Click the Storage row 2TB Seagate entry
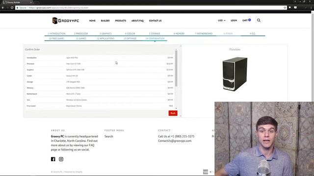Viewport: 314px width, 176px height. click(x=73, y=82)
